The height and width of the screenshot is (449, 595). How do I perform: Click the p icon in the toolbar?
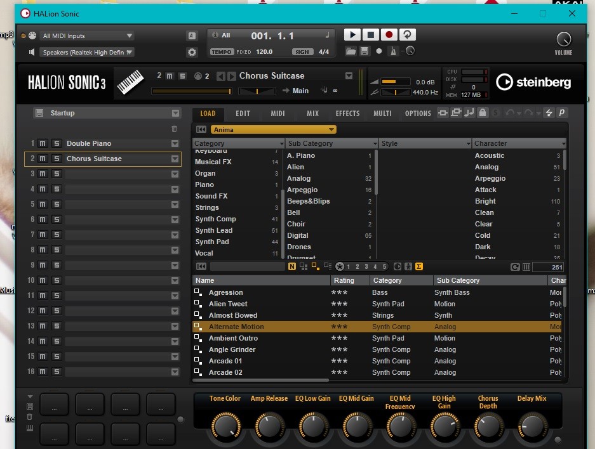point(561,112)
